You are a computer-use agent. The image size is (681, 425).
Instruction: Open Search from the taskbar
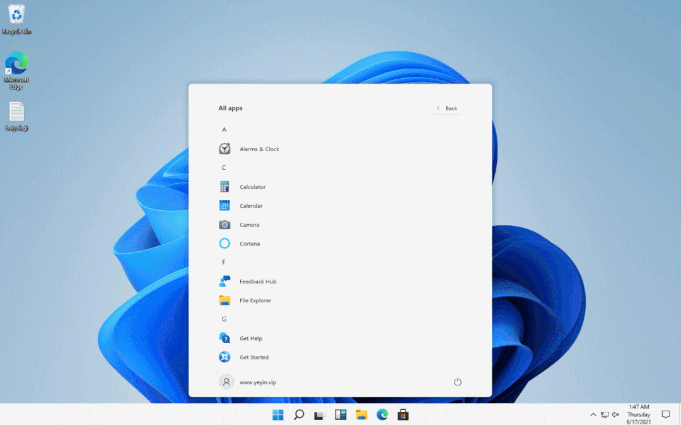click(x=299, y=414)
